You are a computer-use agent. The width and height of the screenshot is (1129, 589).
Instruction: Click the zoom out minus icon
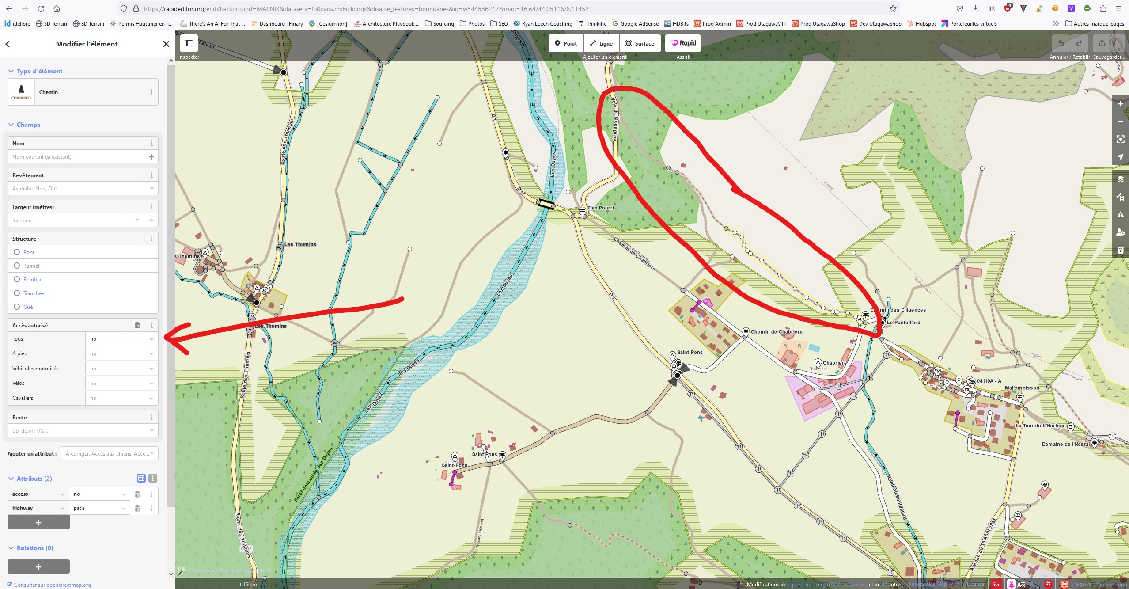pyautogui.click(x=1120, y=122)
